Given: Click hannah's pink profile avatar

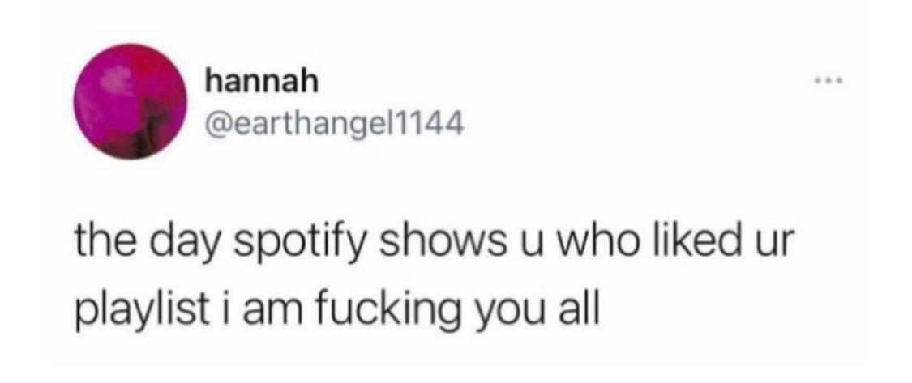Looking at the screenshot, I should pyautogui.click(x=131, y=101).
